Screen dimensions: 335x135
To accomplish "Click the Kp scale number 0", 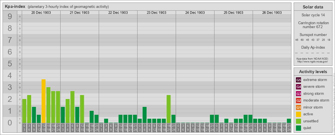I will click(10, 123).
